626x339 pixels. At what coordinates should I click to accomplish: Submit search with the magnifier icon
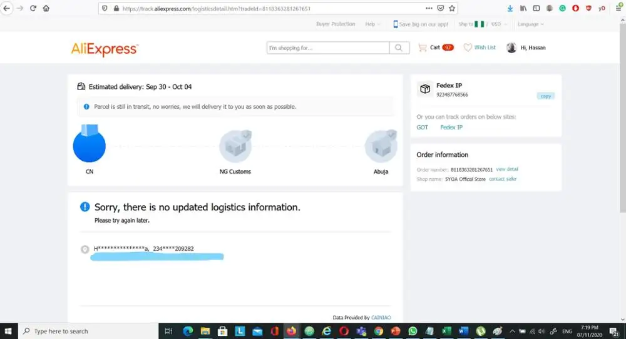coord(399,48)
